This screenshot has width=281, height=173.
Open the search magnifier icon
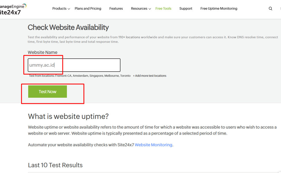(270, 9)
